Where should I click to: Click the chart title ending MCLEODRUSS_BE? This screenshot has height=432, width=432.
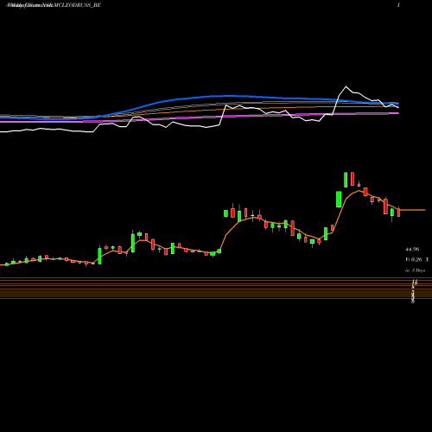click(54, 5)
